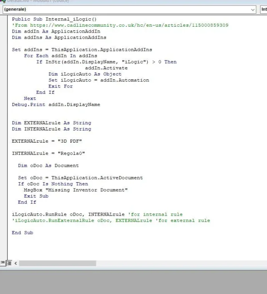The width and height of the screenshot is (267, 294).
Task: Click the horizontal scrollbar left arrow
Action: (x=16, y=263)
